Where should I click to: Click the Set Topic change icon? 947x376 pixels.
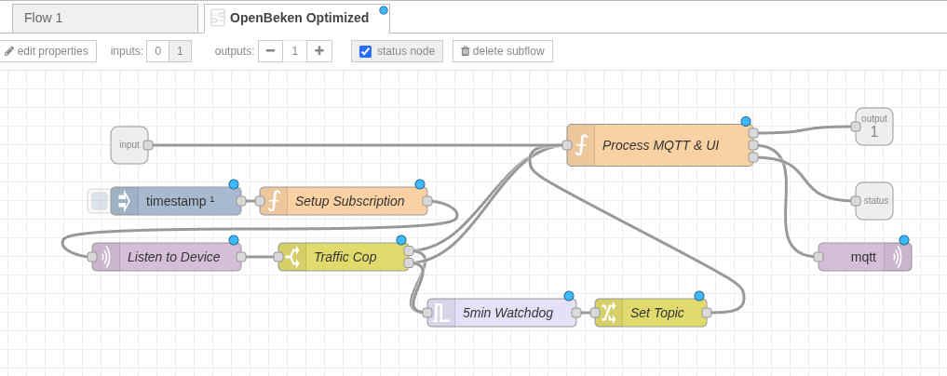(x=609, y=313)
